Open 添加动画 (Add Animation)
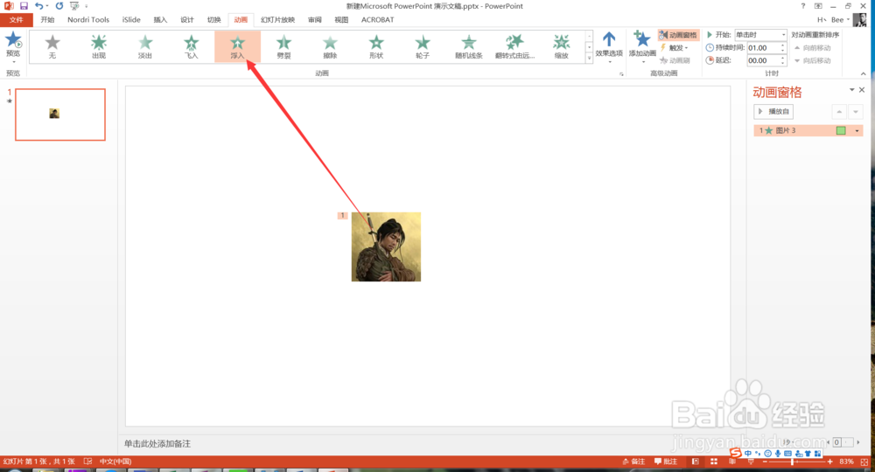The width and height of the screenshot is (875, 472). point(642,47)
